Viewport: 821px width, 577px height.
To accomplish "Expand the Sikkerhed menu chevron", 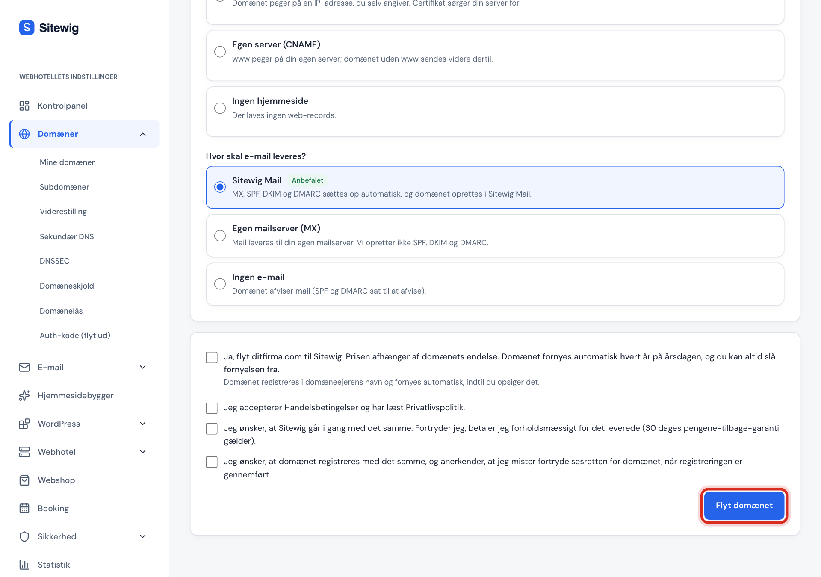I will pos(143,536).
